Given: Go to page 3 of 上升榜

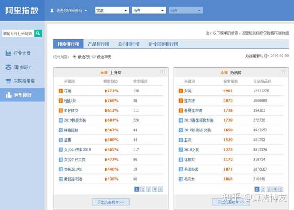Looking at the screenshot, I should click(149, 189).
